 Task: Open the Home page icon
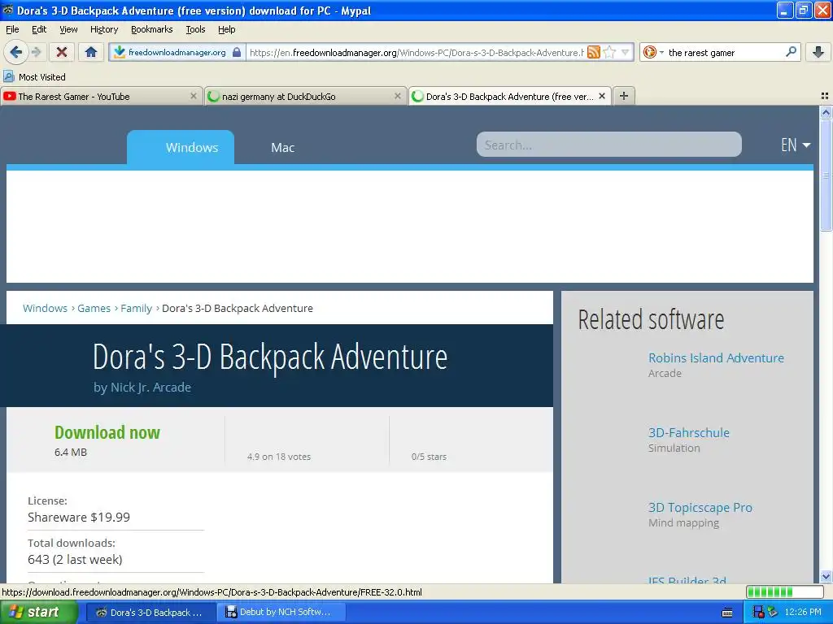click(91, 52)
